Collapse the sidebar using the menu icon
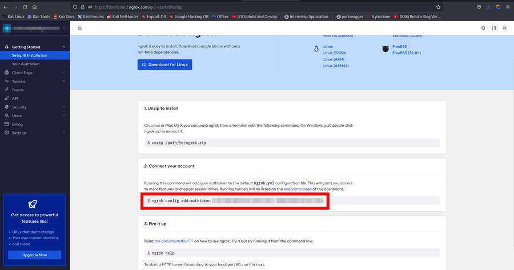This screenshot has height=270, width=514. pos(79,27)
